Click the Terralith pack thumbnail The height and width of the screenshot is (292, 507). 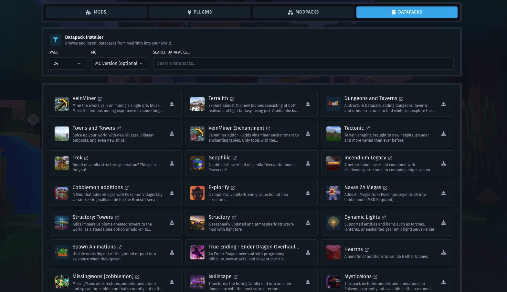(197, 104)
